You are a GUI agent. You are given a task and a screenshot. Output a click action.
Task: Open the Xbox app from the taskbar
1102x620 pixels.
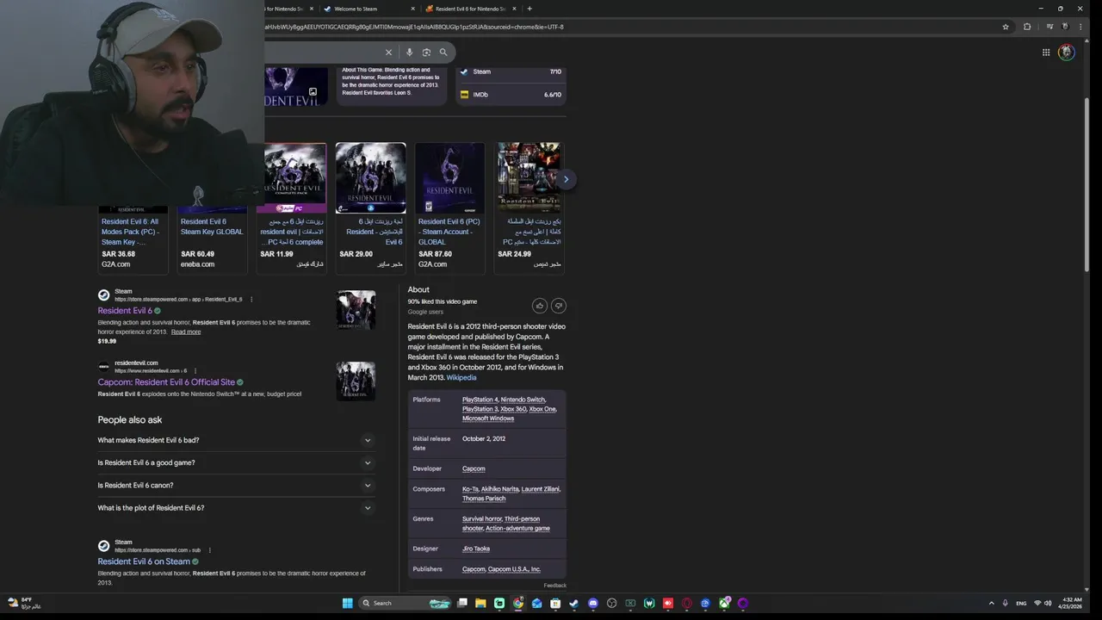(724, 604)
